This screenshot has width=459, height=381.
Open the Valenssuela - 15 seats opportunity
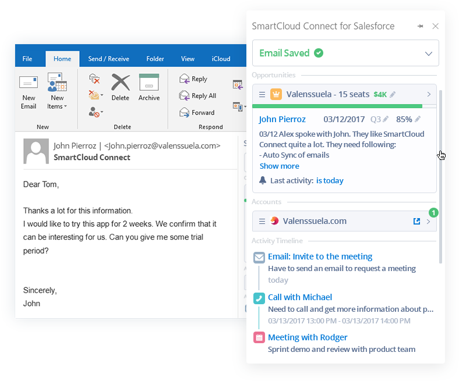point(327,94)
